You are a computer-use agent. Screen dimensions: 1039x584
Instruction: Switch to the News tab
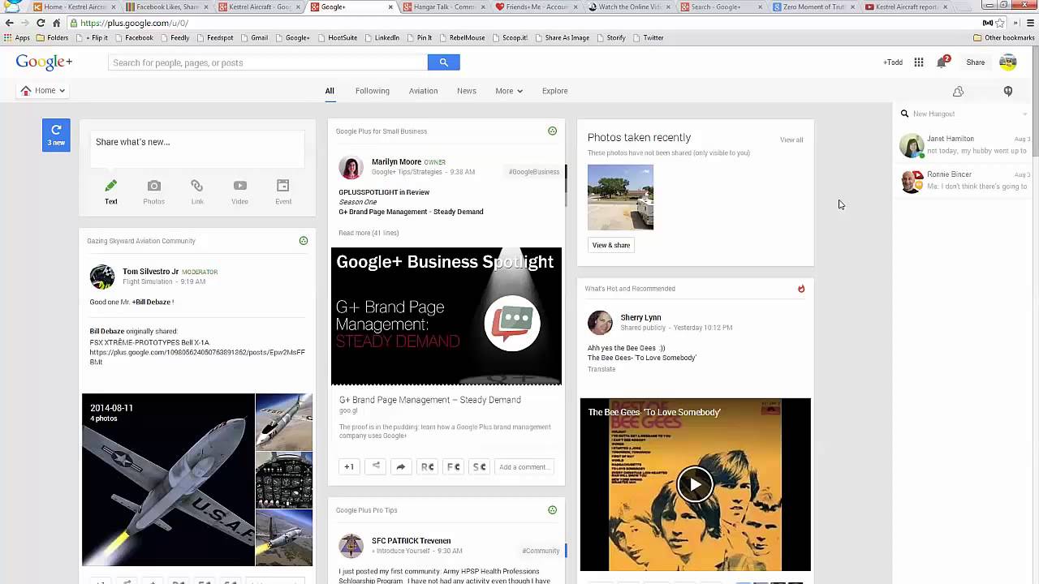tap(467, 91)
